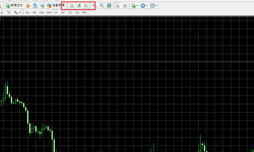Image resolution: width=254 pixels, height=152 pixels.
Task: Toggle auto scroll chart to latest bar
Action: tap(118, 6)
